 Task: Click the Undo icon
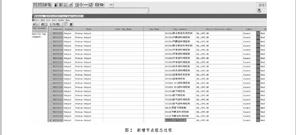61,24
